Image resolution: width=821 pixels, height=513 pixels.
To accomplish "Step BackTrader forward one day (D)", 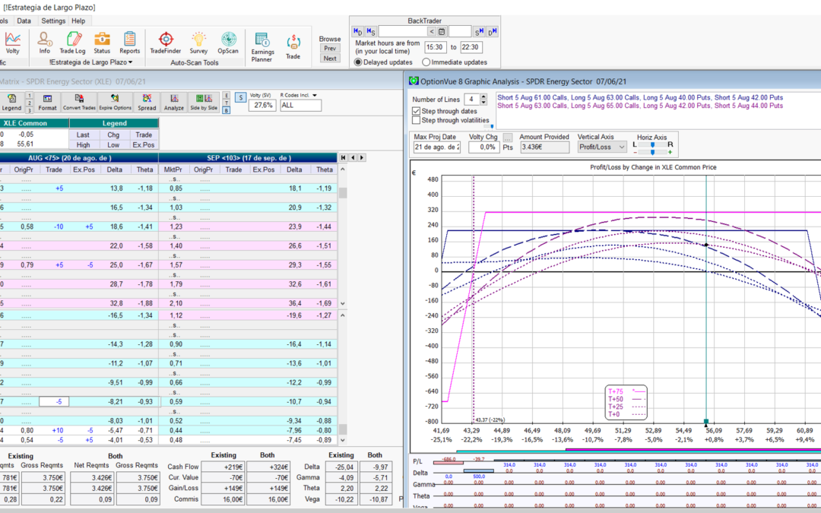I will 492,32.
